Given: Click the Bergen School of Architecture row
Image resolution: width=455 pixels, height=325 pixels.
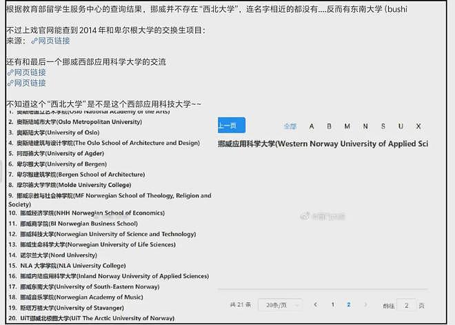Looking at the screenshot, I should pyautogui.click(x=77, y=175).
